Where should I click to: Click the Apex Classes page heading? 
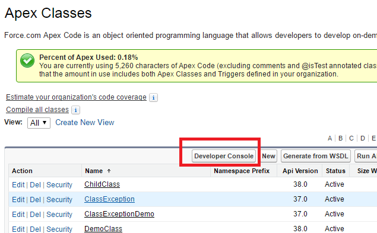[x=48, y=13]
